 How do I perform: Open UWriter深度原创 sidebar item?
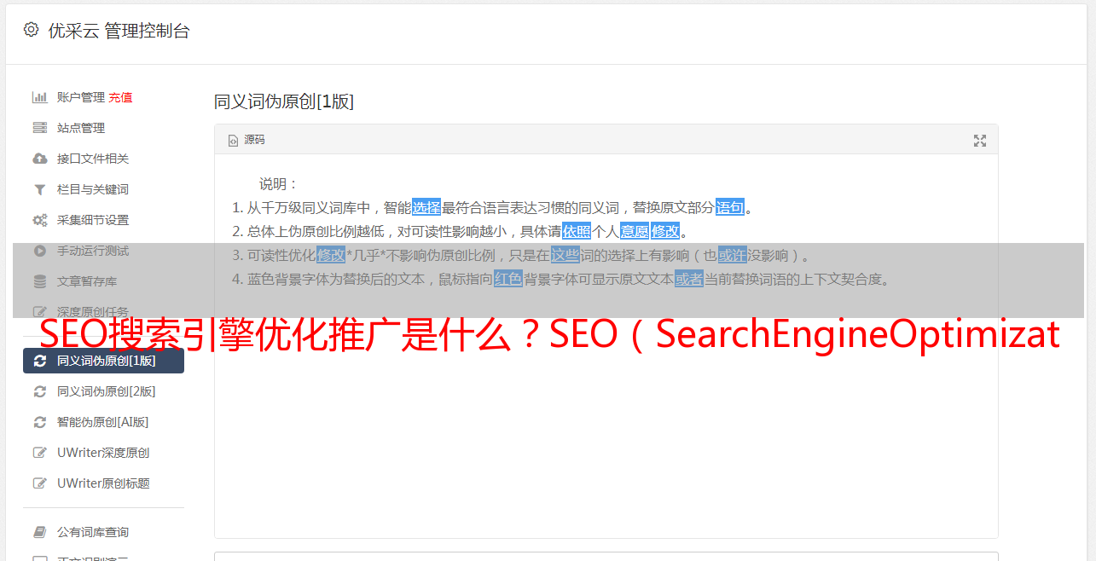103,453
